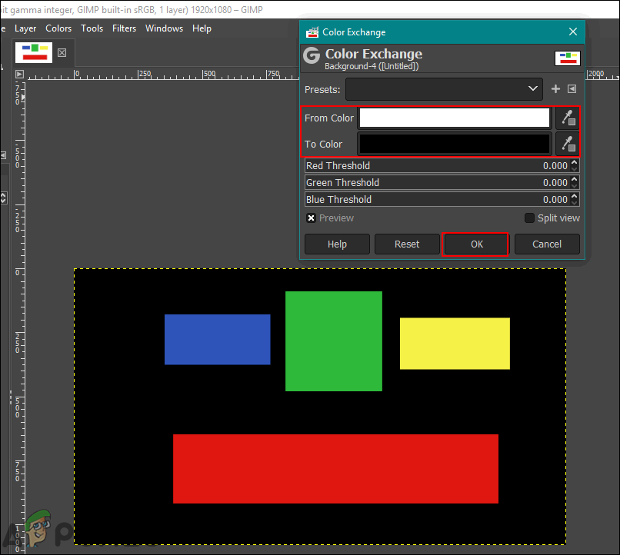Pick the To Color using its eyedropper icon
This screenshot has width=620, height=555.
click(x=568, y=144)
